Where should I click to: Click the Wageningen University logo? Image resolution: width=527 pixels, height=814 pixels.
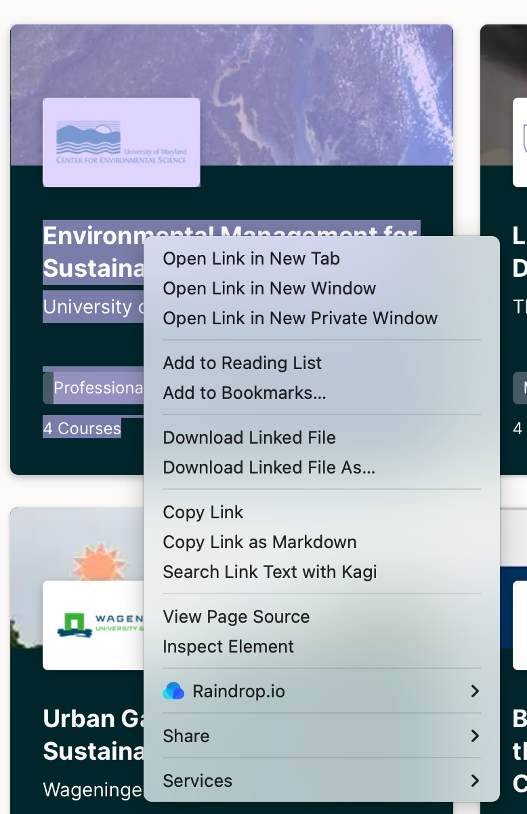pos(93,625)
